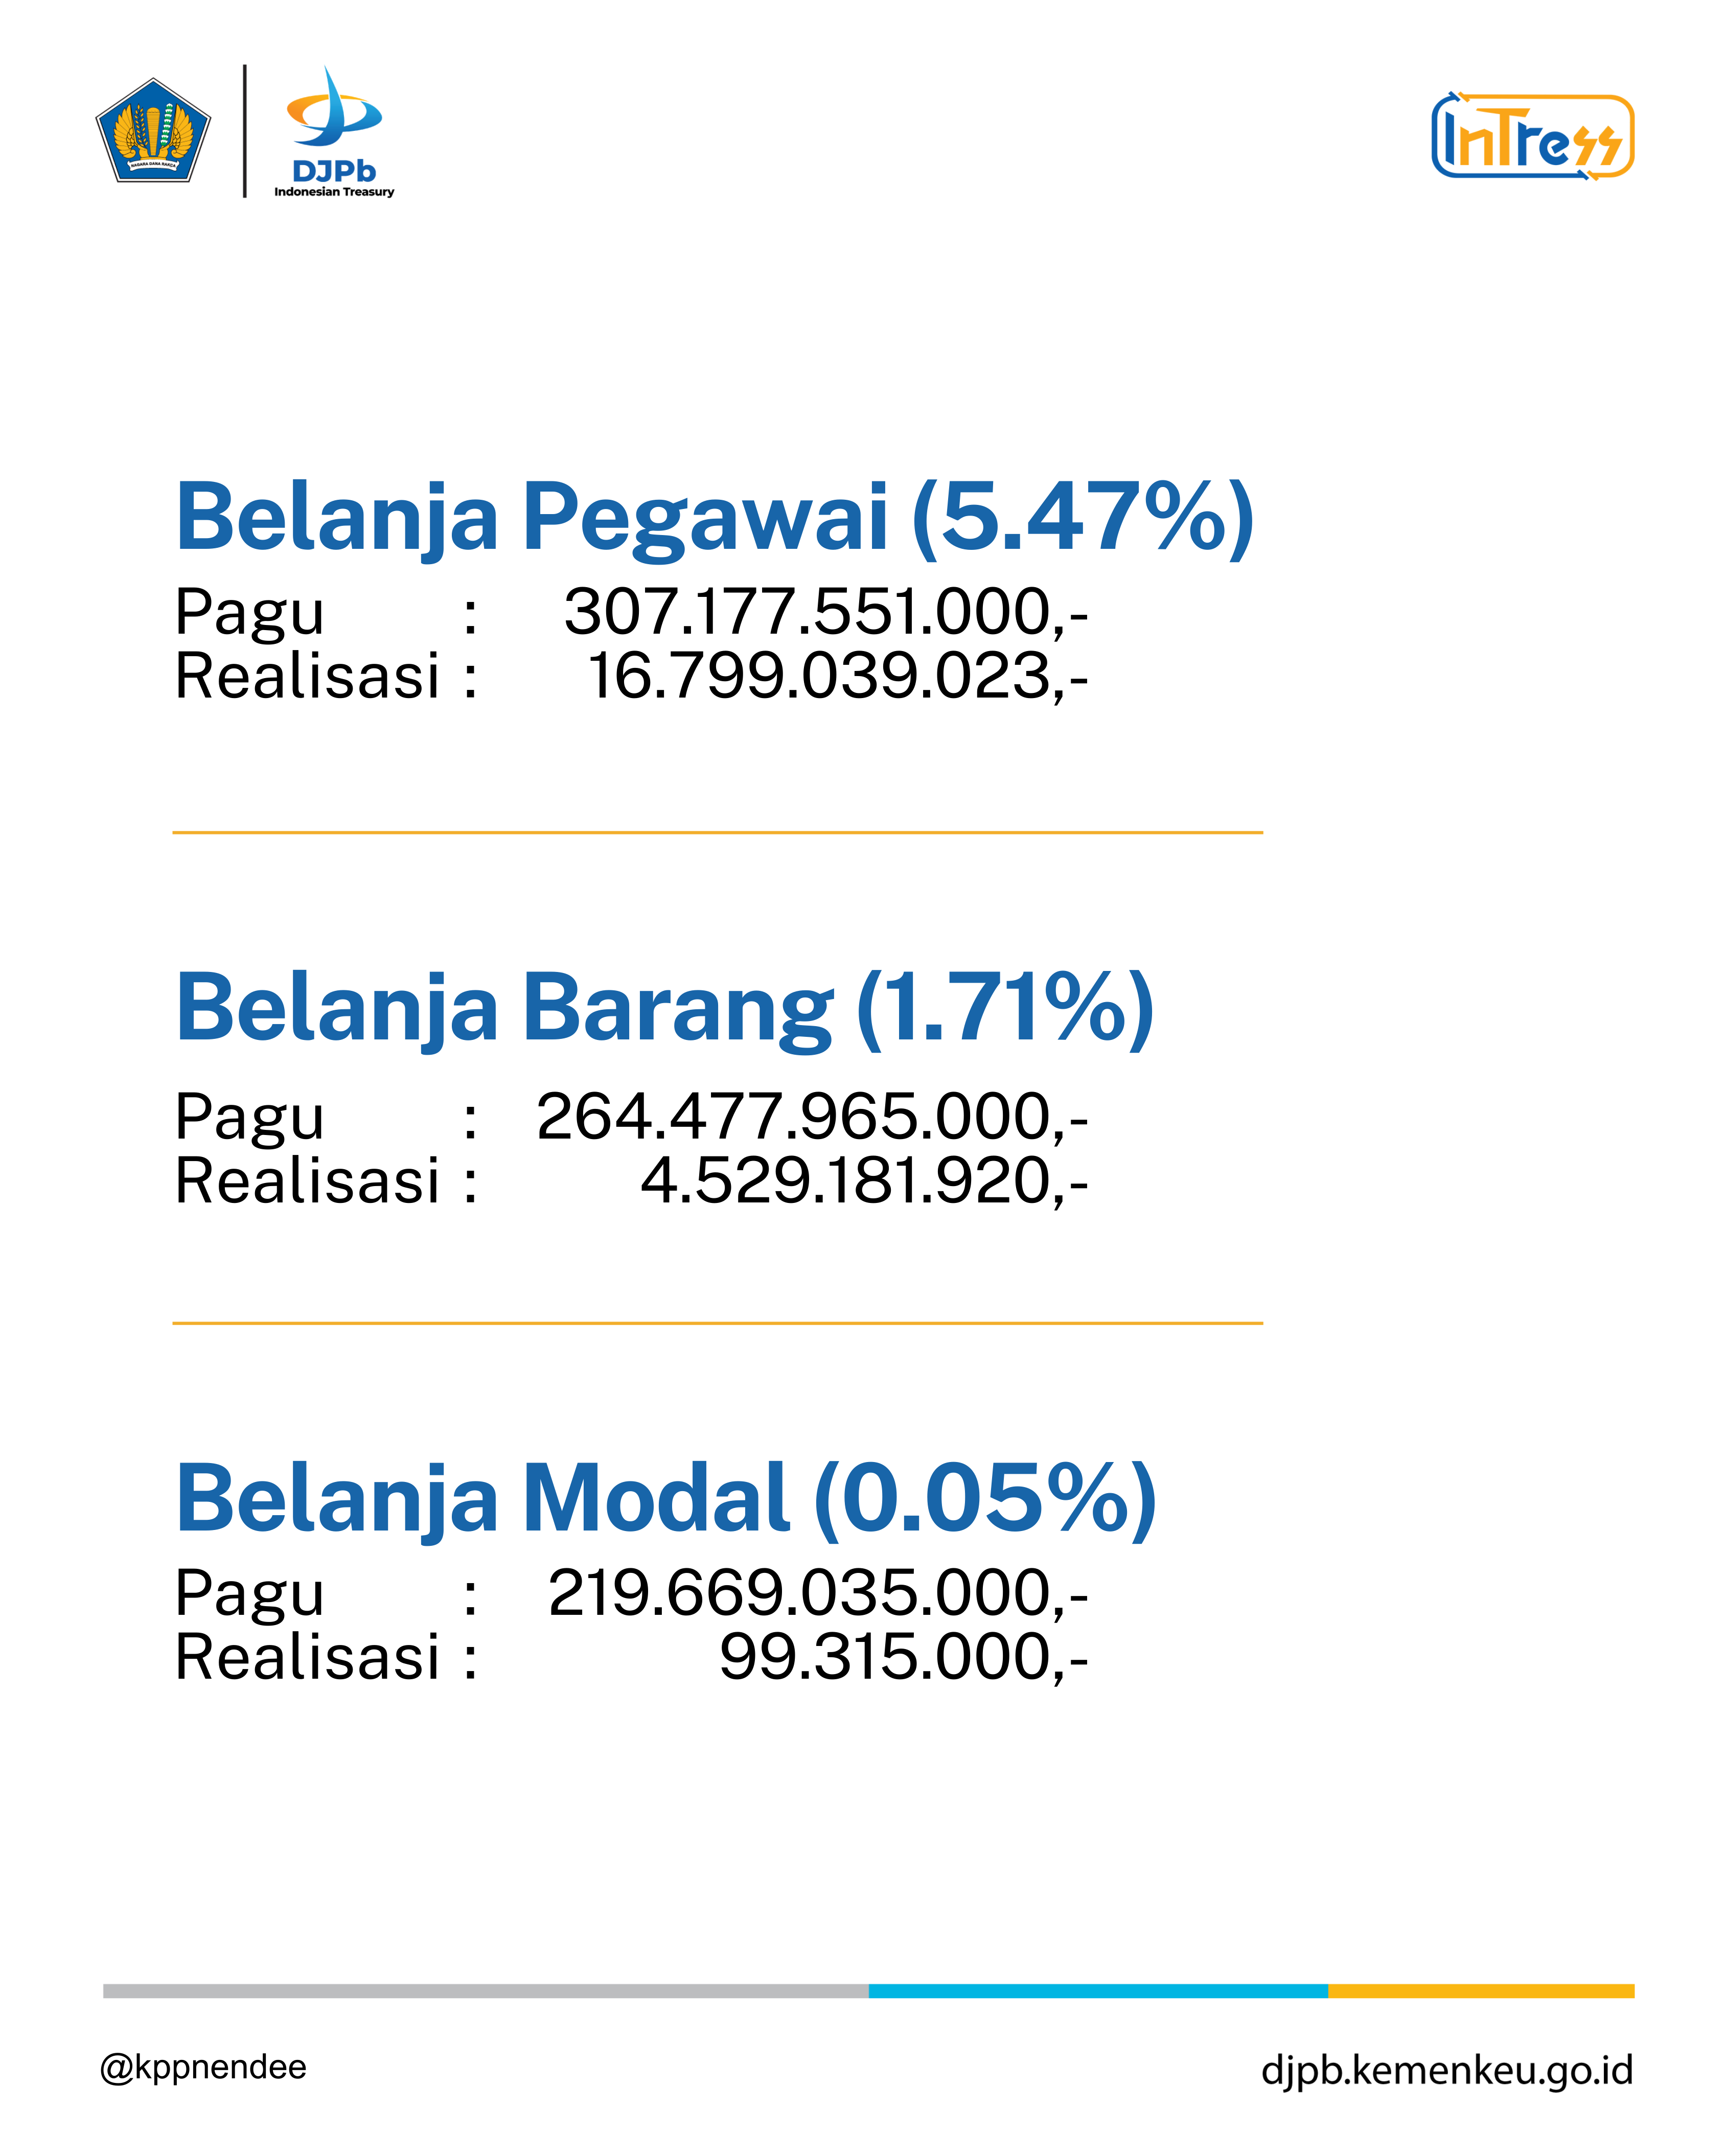
Task: Click the Realisasi amount 4.529.181.920
Action: [864, 1181]
